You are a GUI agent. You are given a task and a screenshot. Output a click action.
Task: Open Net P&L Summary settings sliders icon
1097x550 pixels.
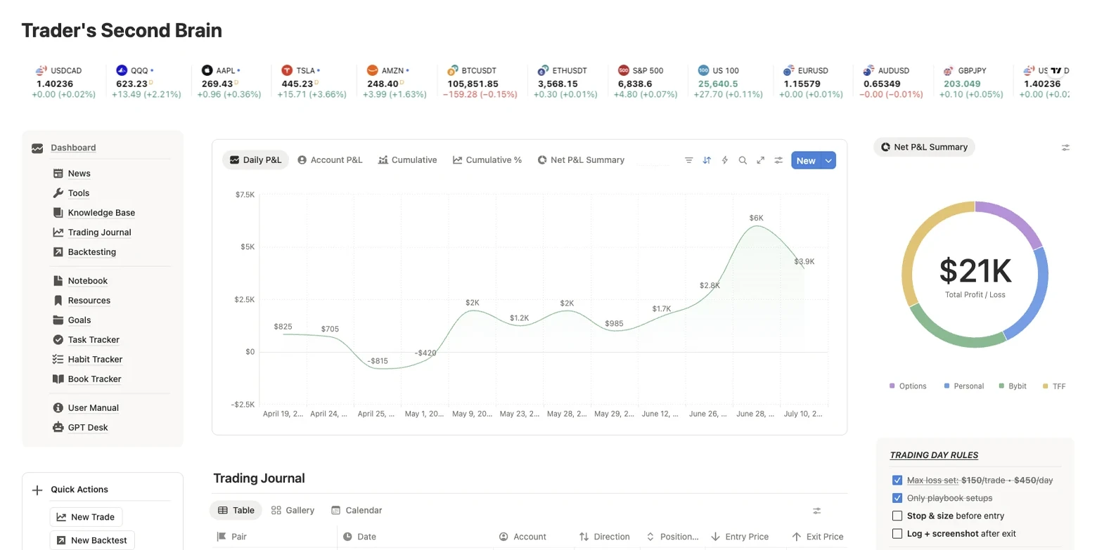(x=1065, y=148)
